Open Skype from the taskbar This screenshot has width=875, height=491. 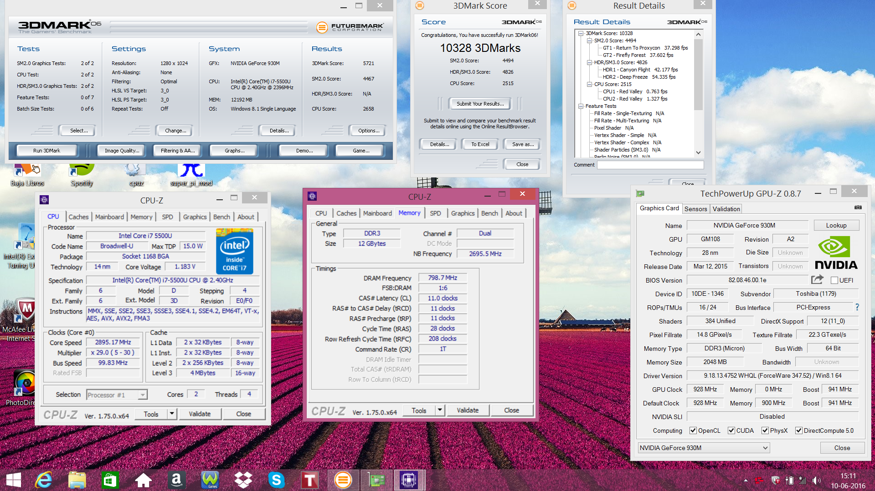pos(276,480)
